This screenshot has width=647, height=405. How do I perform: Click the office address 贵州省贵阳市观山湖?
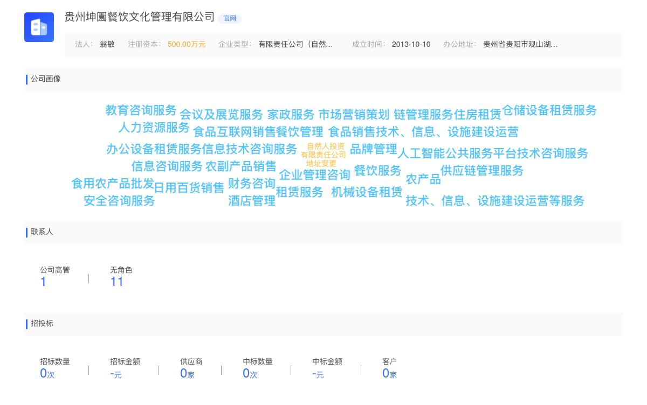(x=520, y=45)
